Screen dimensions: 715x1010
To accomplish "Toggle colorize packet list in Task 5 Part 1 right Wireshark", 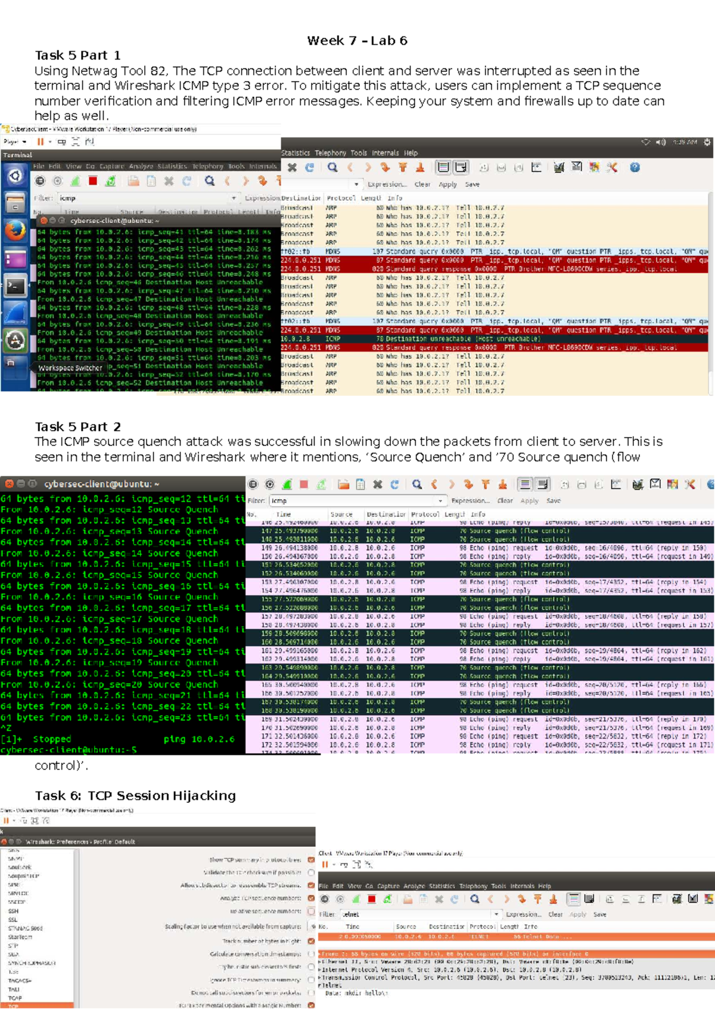I will point(443,168).
